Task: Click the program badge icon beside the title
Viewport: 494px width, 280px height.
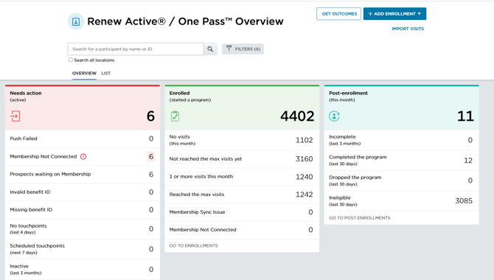Action: [x=76, y=21]
